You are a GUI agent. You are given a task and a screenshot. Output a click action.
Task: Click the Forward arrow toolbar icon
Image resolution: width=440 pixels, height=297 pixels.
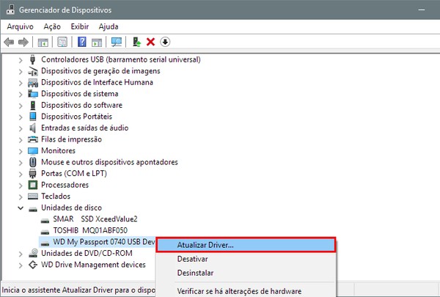coord(23,42)
